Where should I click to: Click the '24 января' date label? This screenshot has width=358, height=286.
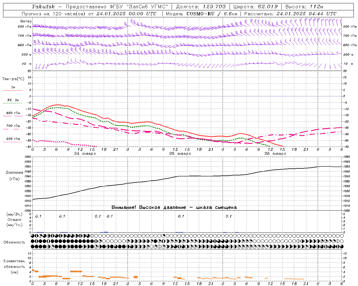click(85, 154)
